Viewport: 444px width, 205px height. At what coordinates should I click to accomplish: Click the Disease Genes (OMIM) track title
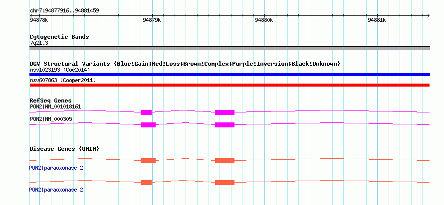point(64,149)
